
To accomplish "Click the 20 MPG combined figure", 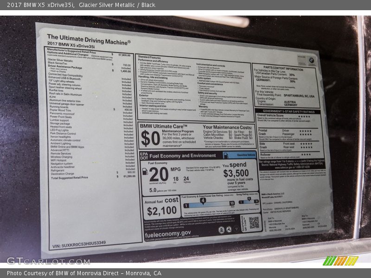I will click(159, 174).
